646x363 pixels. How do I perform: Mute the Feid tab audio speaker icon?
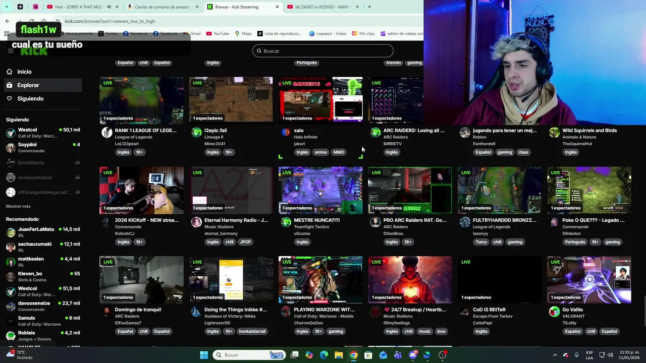(109, 7)
